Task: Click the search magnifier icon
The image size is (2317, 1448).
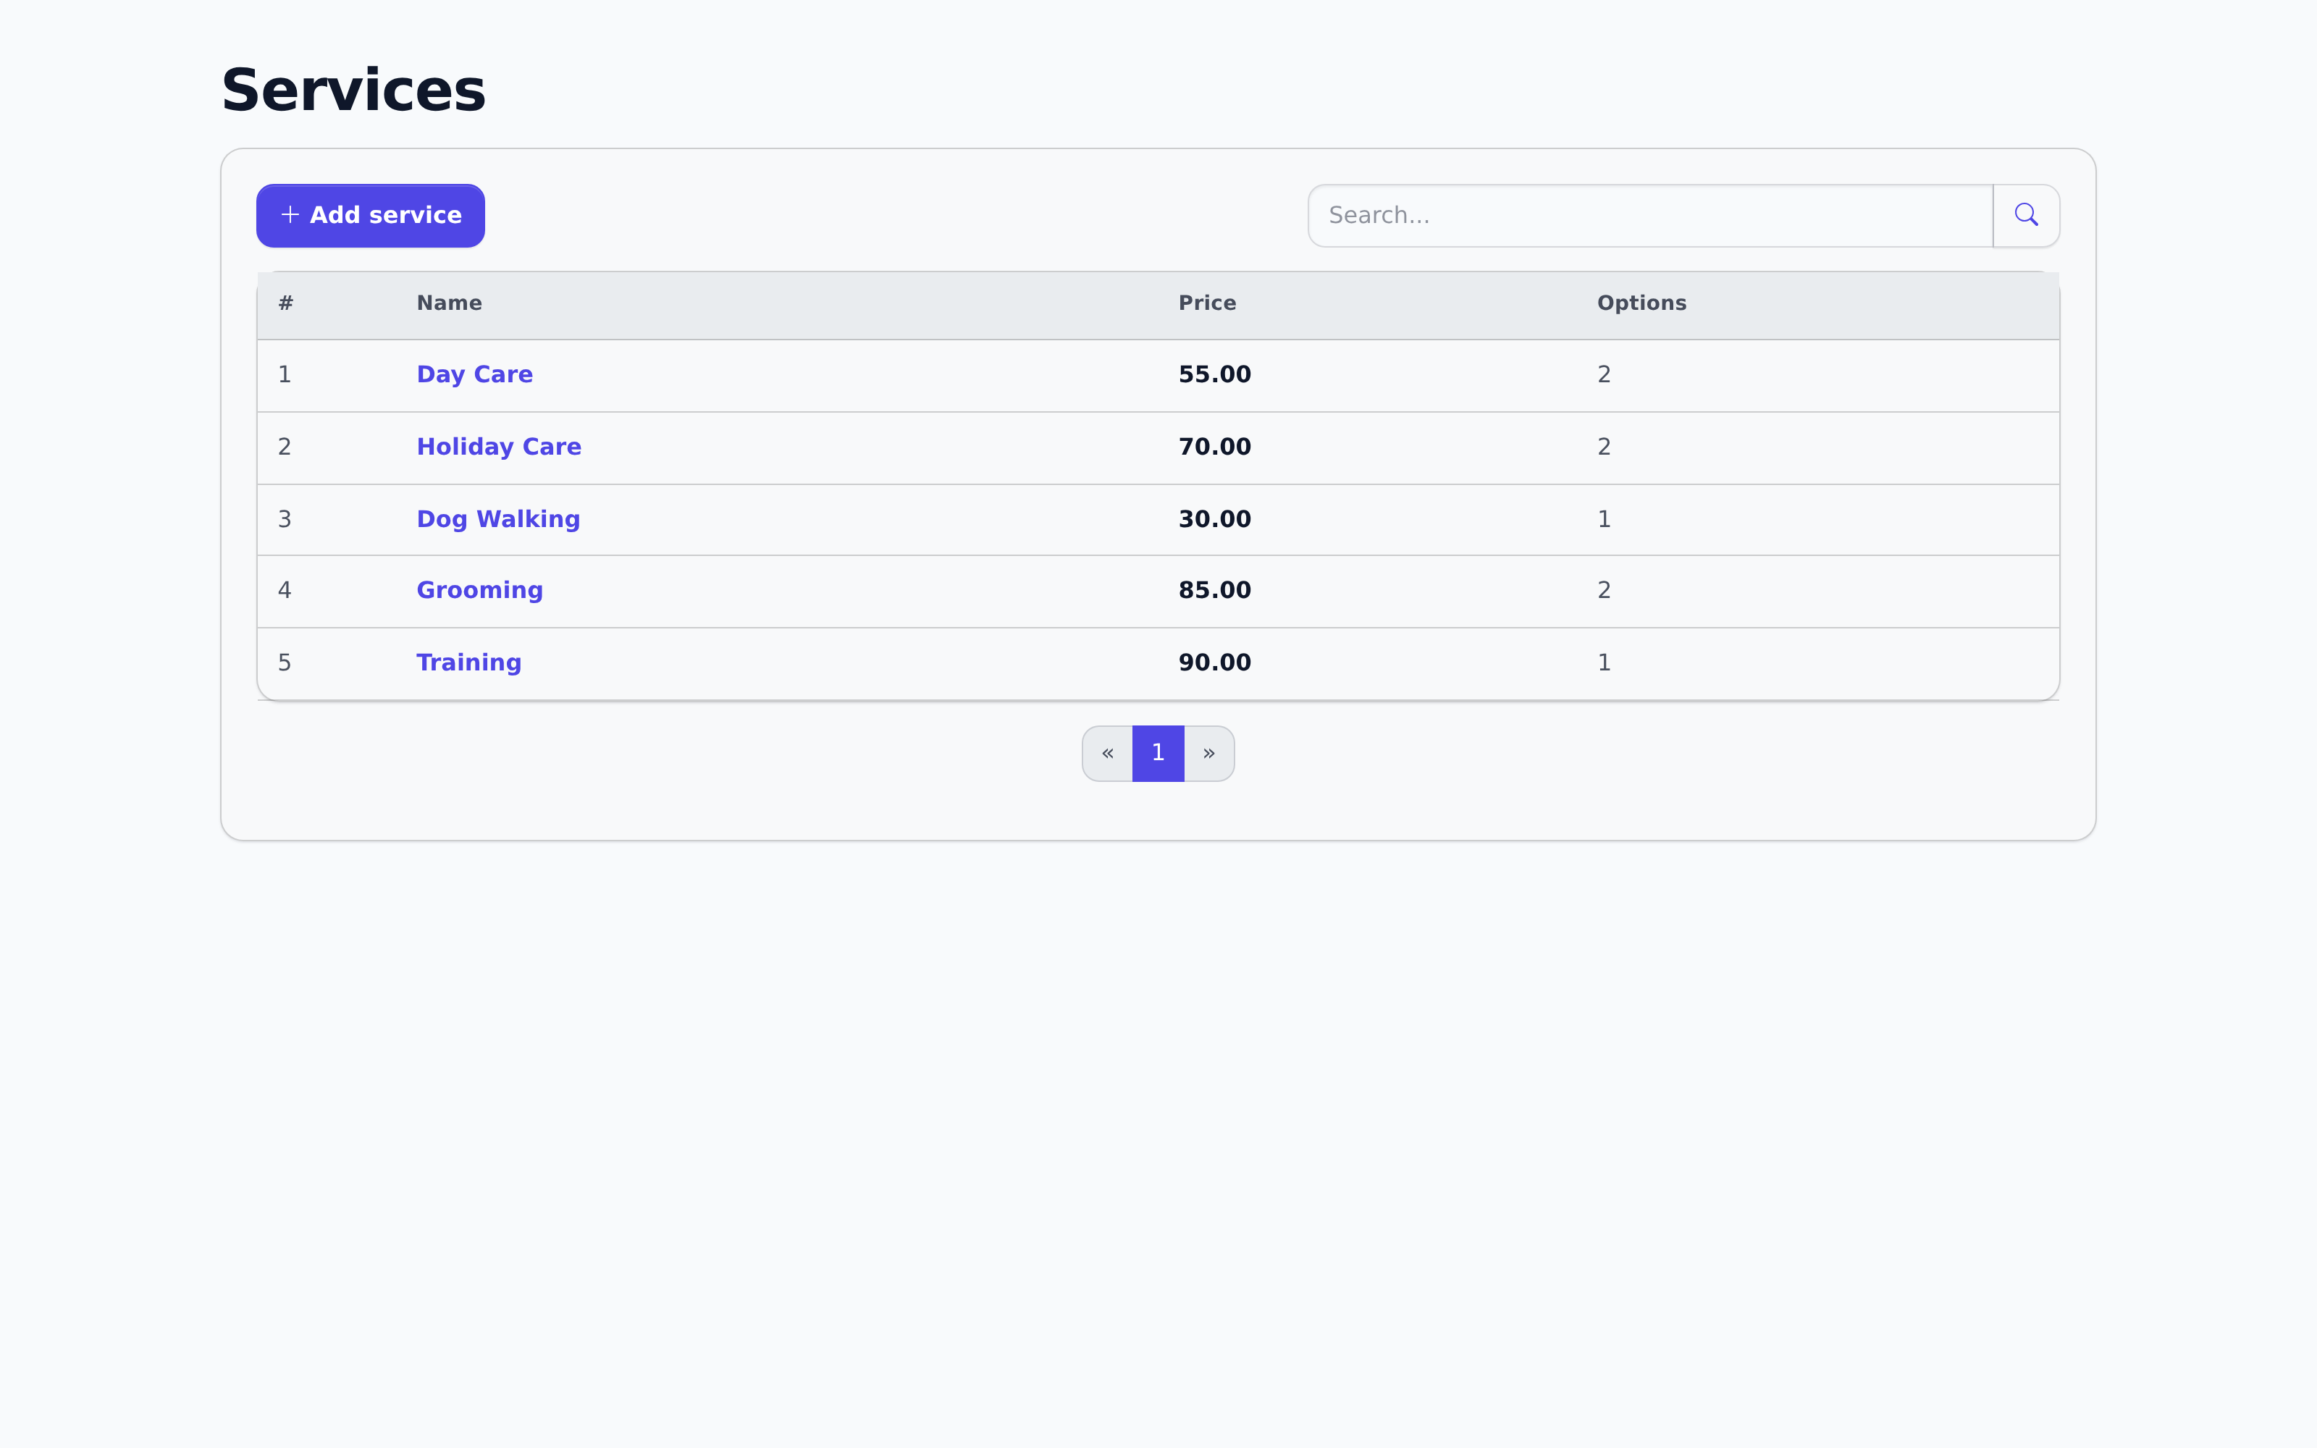Action: [x=2026, y=214]
